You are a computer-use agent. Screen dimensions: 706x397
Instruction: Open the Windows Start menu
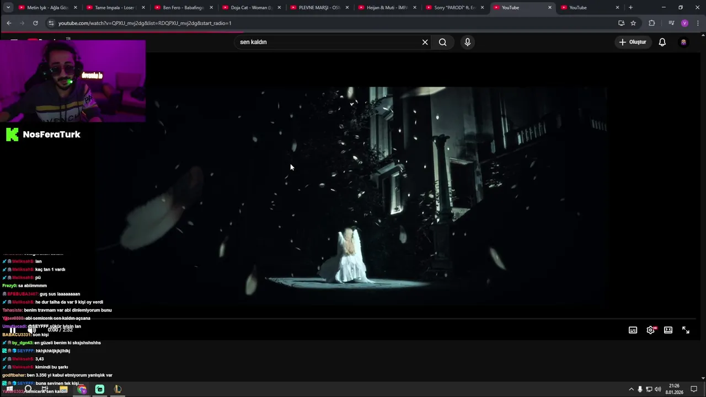pyautogui.click(x=9, y=389)
